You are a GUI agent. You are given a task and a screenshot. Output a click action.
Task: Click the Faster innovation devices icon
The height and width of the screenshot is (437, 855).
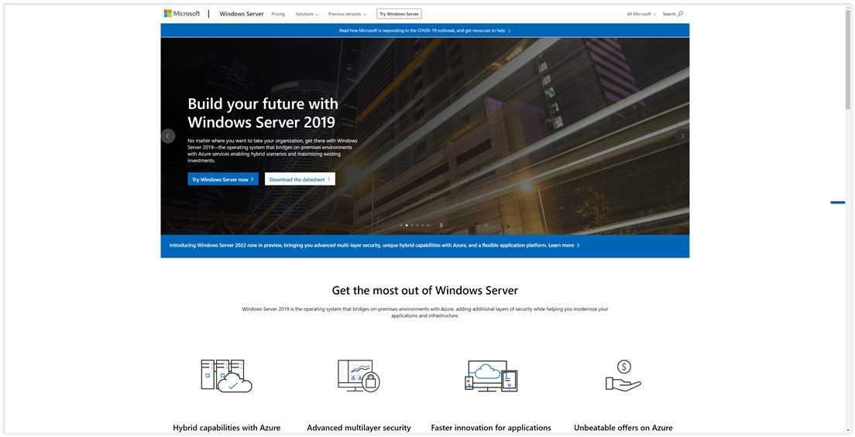click(x=491, y=376)
